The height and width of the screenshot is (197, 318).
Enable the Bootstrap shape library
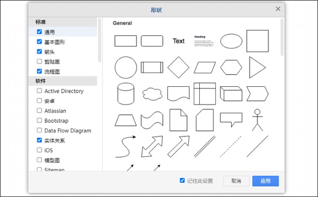[x=39, y=120]
